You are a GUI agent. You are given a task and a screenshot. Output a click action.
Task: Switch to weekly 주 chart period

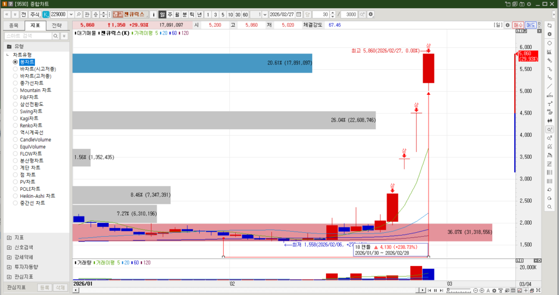170,14
